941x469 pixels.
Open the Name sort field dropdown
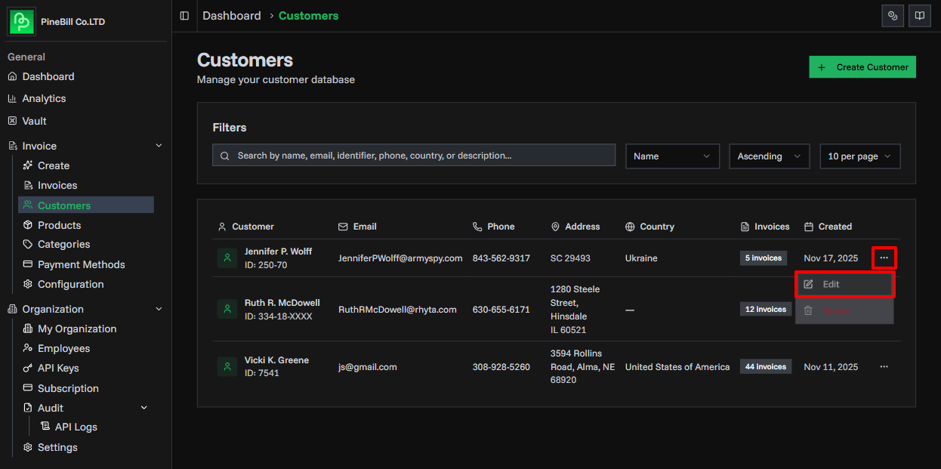671,156
